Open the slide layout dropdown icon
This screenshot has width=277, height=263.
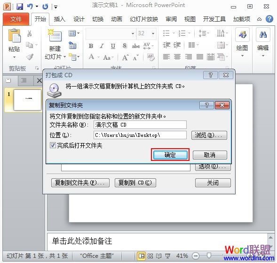click(74, 33)
